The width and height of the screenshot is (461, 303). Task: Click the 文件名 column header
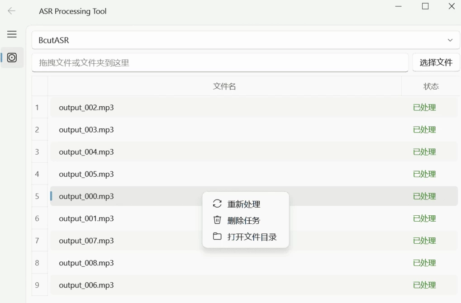pyautogui.click(x=224, y=86)
